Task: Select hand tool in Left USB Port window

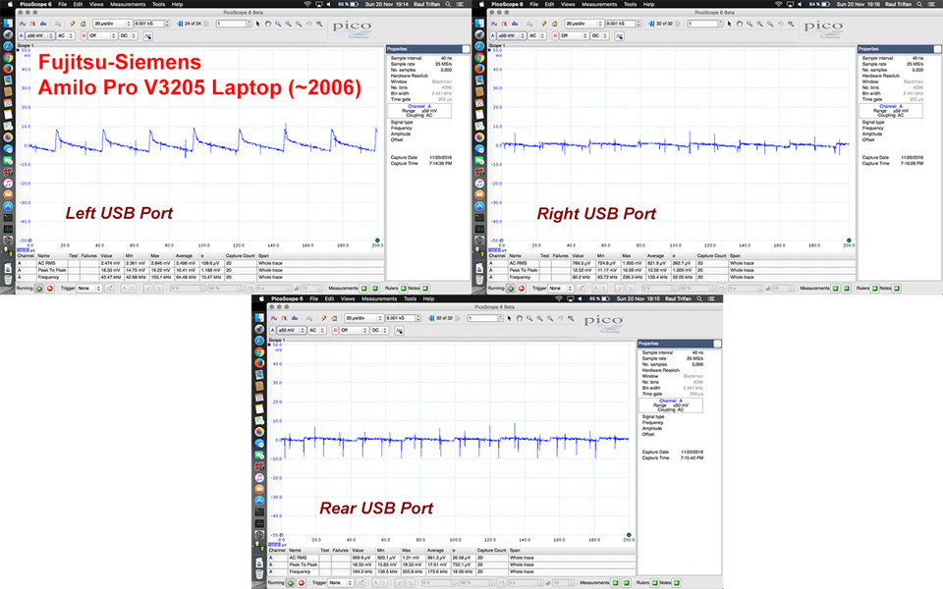Action: (x=268, y=24)
